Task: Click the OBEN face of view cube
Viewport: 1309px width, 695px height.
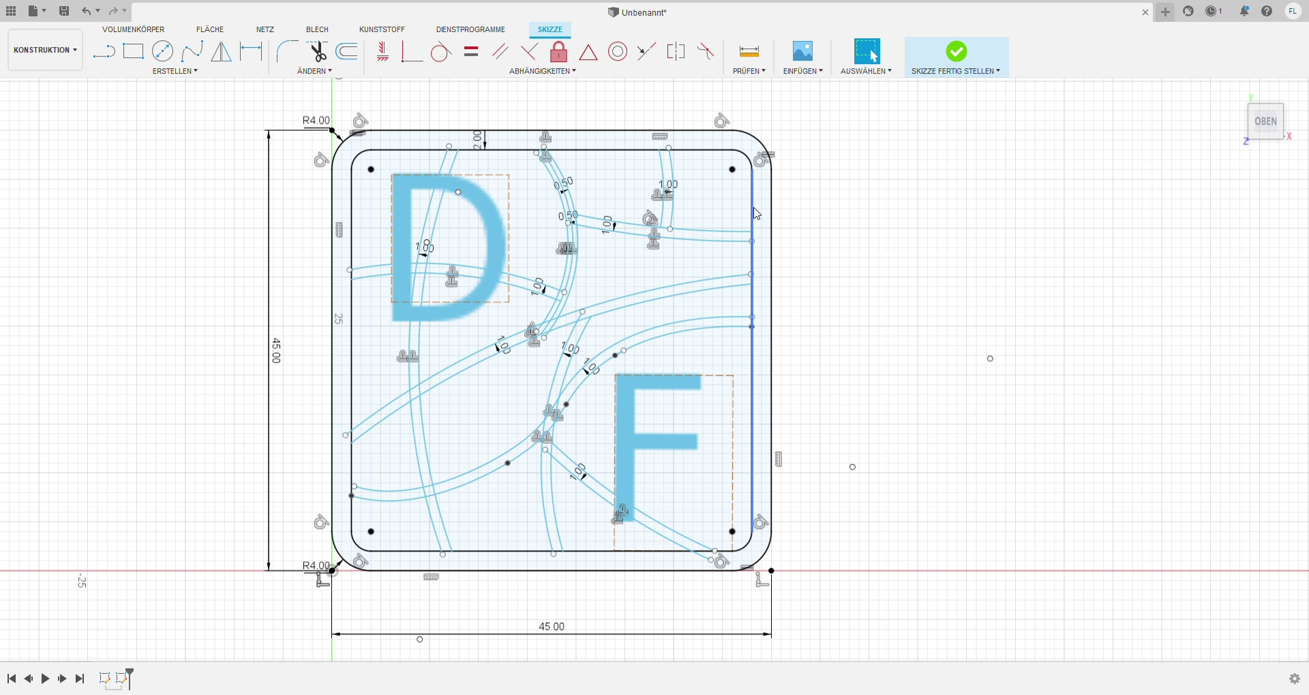Action: (x=1265, y=121)
